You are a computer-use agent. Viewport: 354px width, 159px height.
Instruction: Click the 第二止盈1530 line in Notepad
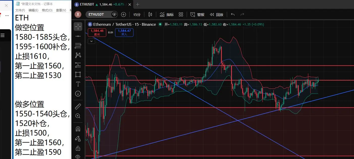[x=38, y=75]
